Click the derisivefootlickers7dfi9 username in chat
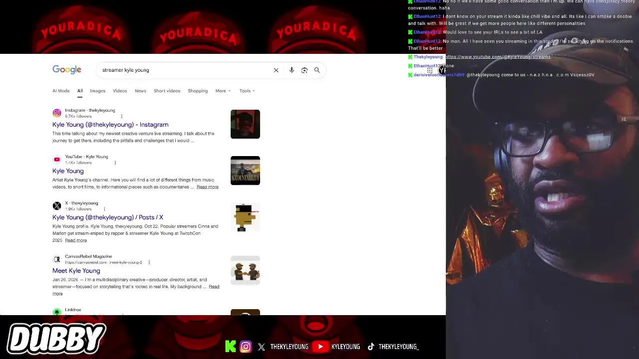The image size is (639, 359). pyautogui.click(x=439, y=75)
